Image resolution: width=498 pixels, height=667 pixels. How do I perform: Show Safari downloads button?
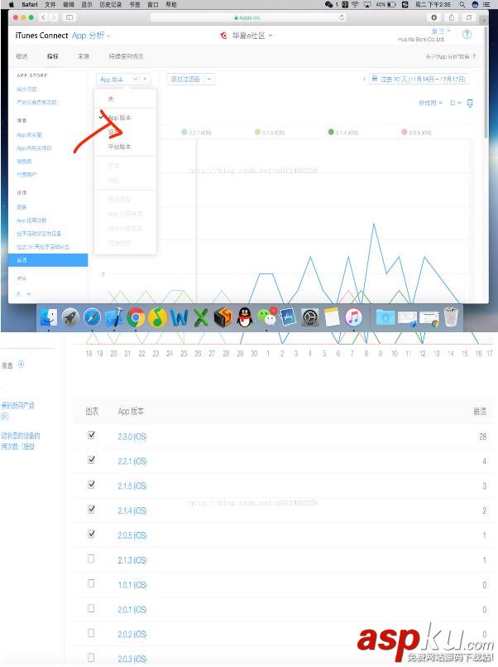[434, 17]
